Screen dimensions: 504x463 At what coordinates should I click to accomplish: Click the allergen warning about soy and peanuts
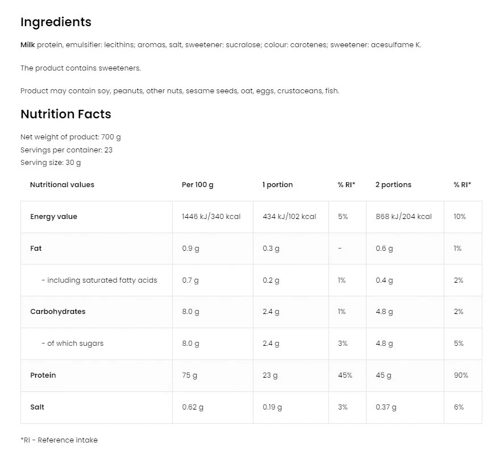point(180,91)
